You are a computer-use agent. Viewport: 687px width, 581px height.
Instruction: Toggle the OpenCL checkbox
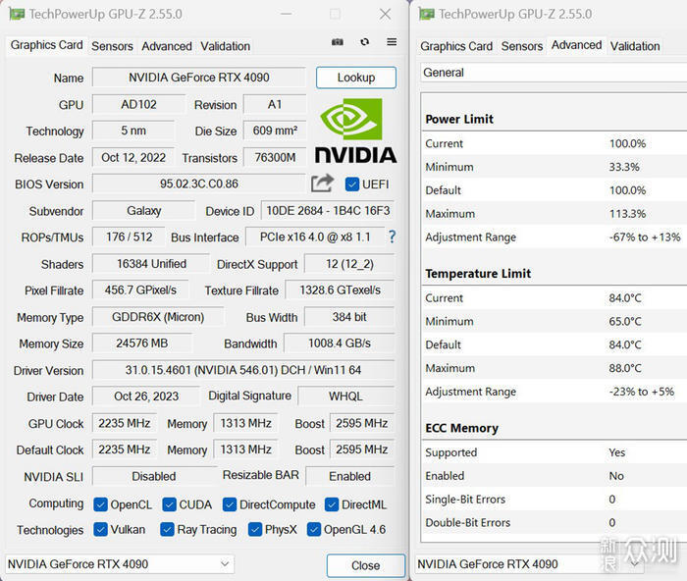point(100,504)
